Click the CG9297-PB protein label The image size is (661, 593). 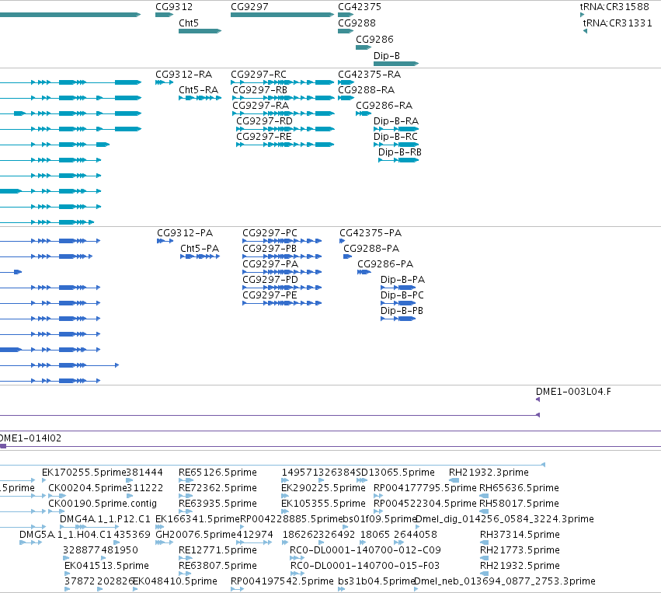point(269,249)
